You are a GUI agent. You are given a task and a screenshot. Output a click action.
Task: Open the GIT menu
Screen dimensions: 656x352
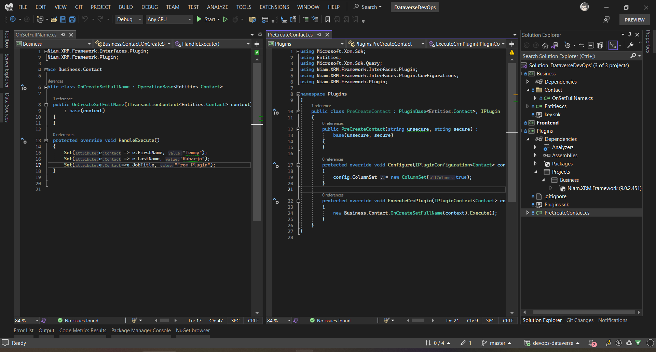pyautogui.click(x=79, y=7)
